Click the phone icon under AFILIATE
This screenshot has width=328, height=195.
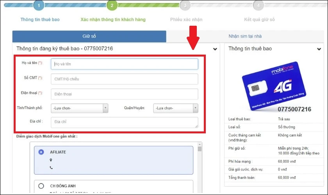51,168
